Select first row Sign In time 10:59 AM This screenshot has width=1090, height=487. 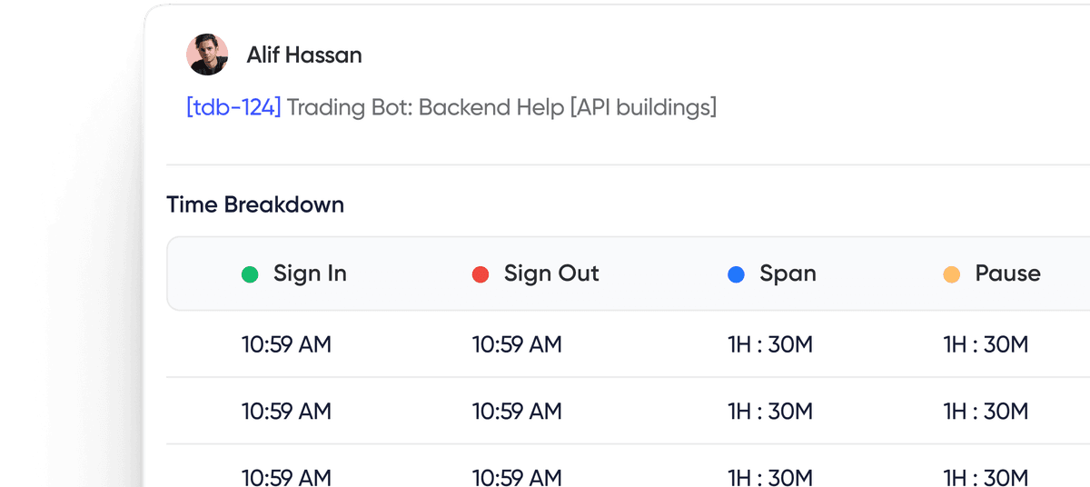[286, 344]
